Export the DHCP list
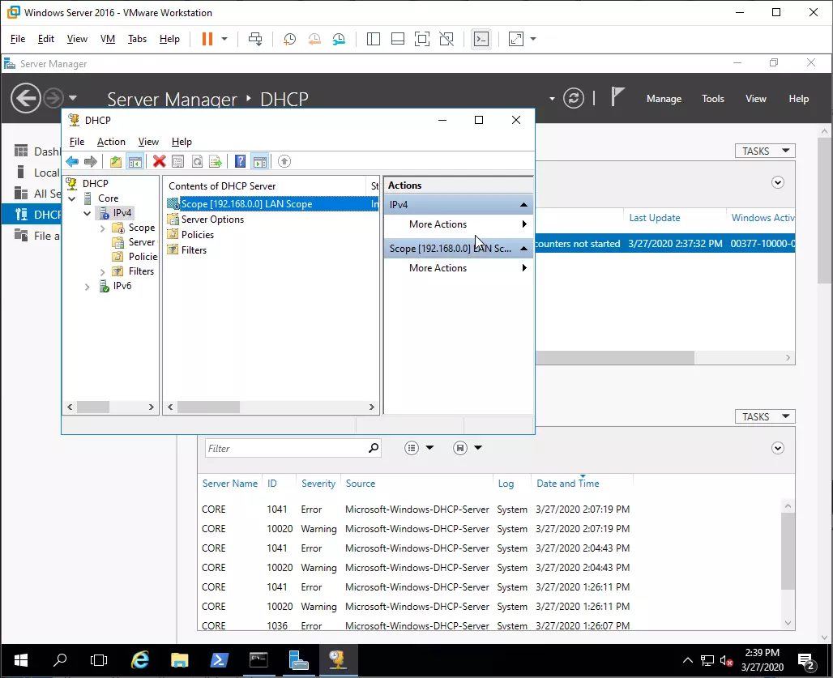The width and height of the screenshot is (833, 678). pos(216,161)
